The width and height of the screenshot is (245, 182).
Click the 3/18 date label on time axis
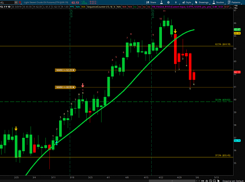[x=72, y=177]
